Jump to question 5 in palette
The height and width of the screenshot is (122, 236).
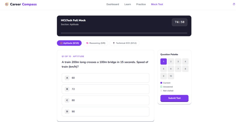click(164, 69)
